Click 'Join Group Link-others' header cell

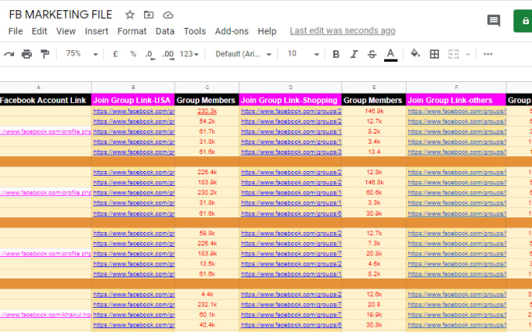click(x=456, y=100)
